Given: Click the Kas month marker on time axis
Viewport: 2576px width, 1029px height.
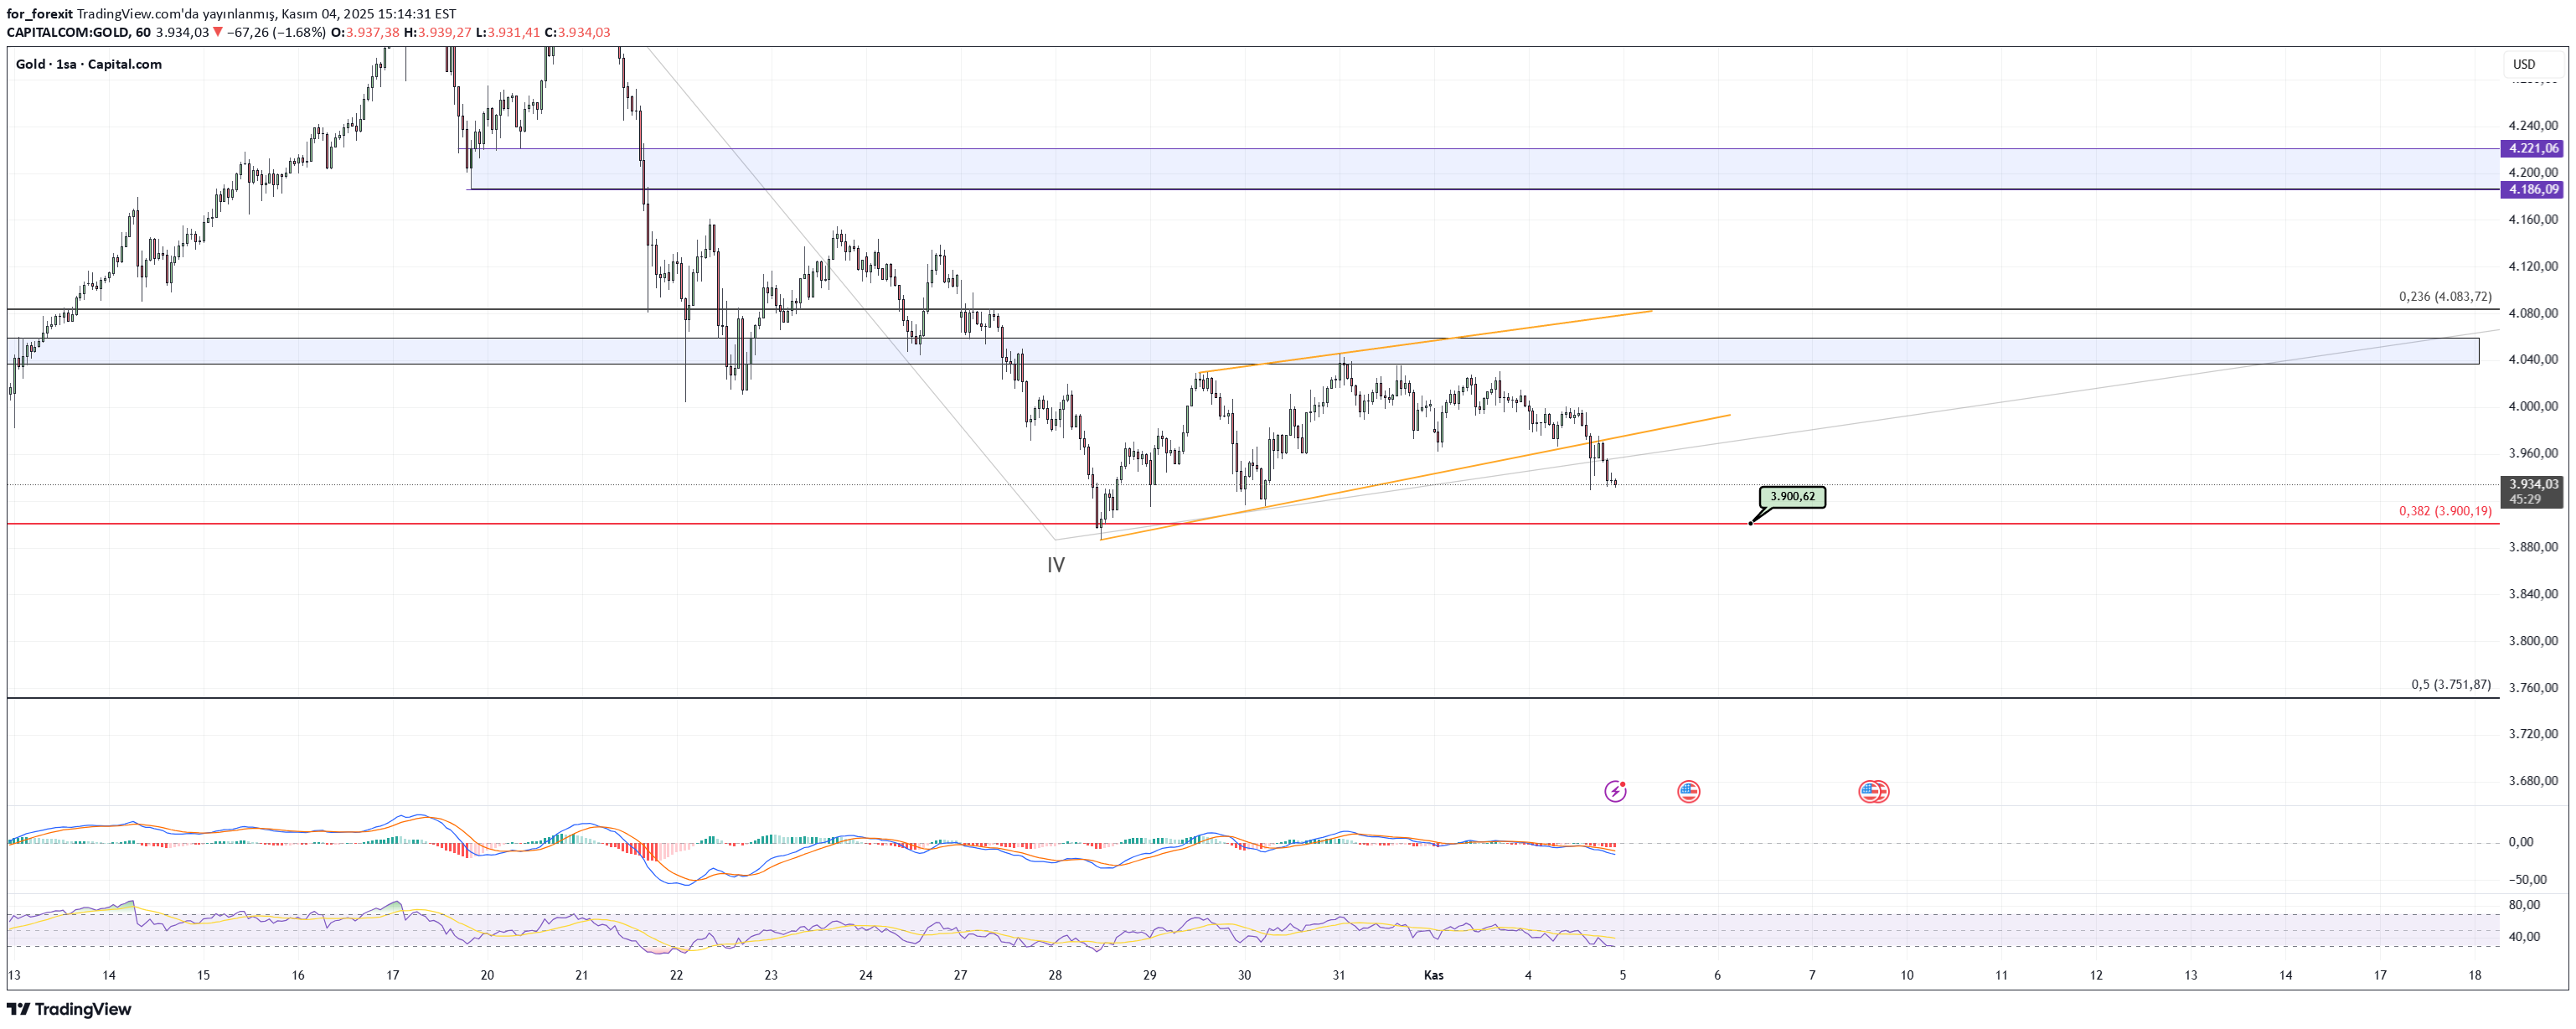Looking at the screenshot, I should 1433,975.
